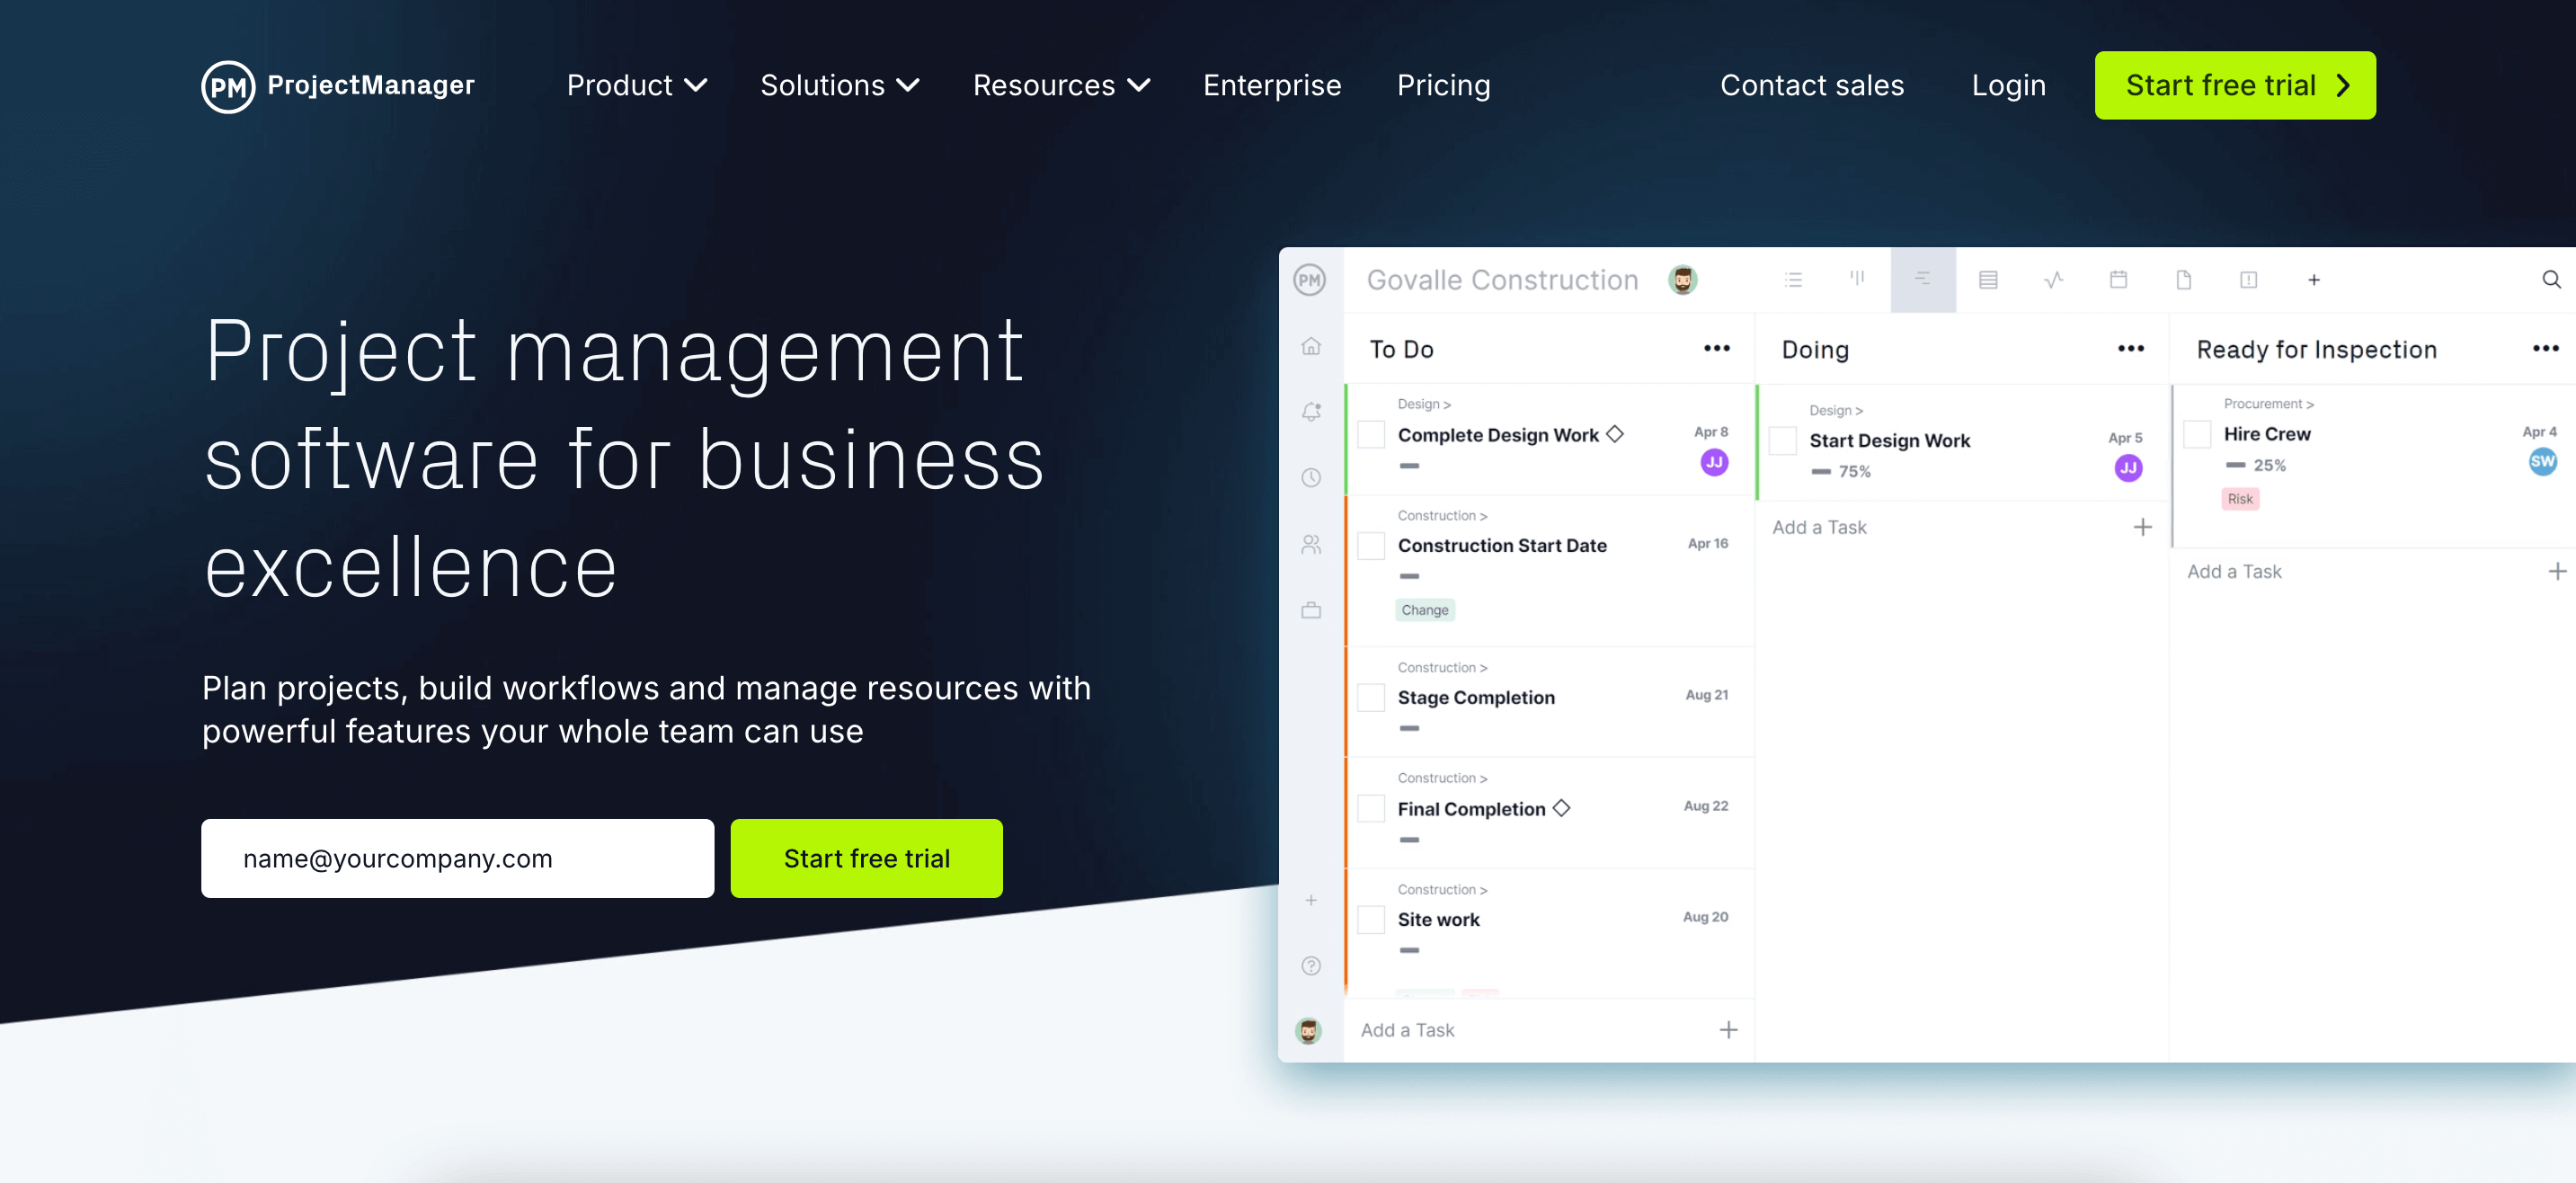Click the Risk tag on Hire Crew

click(x=2240, y=499)
